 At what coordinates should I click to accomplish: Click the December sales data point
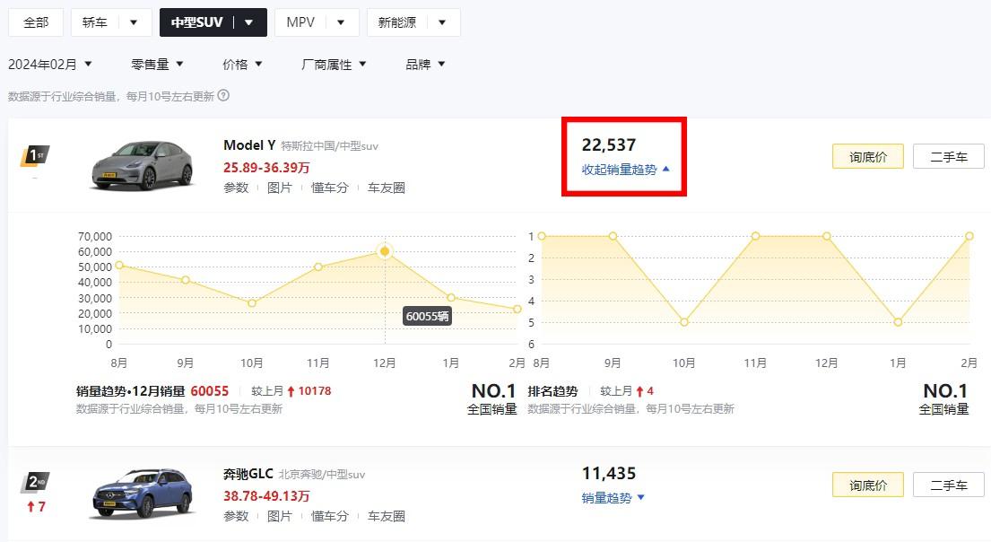pyautogui.click(x=385, y=251)
